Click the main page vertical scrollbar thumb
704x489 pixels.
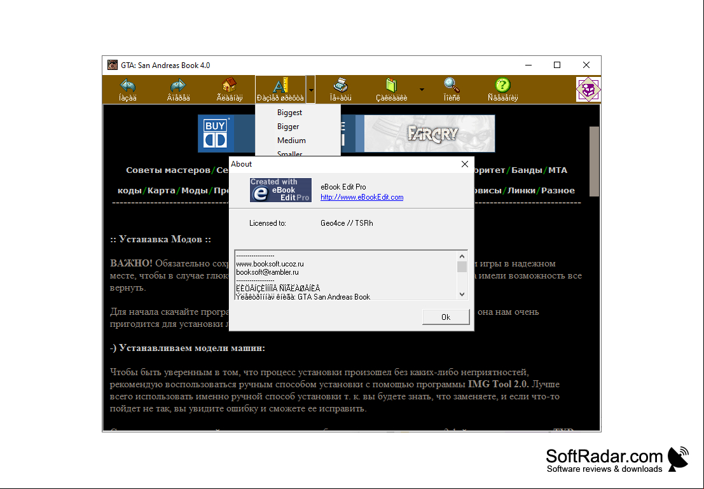(x=595, y=162)
